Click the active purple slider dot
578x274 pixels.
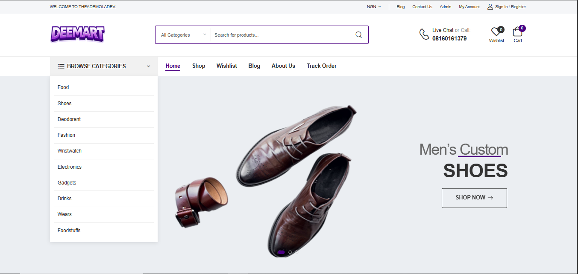[x=281, y=252]
